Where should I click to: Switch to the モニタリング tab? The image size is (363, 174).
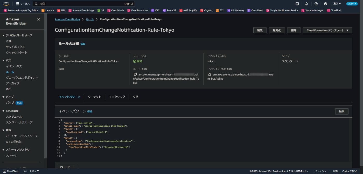[117, 97]
